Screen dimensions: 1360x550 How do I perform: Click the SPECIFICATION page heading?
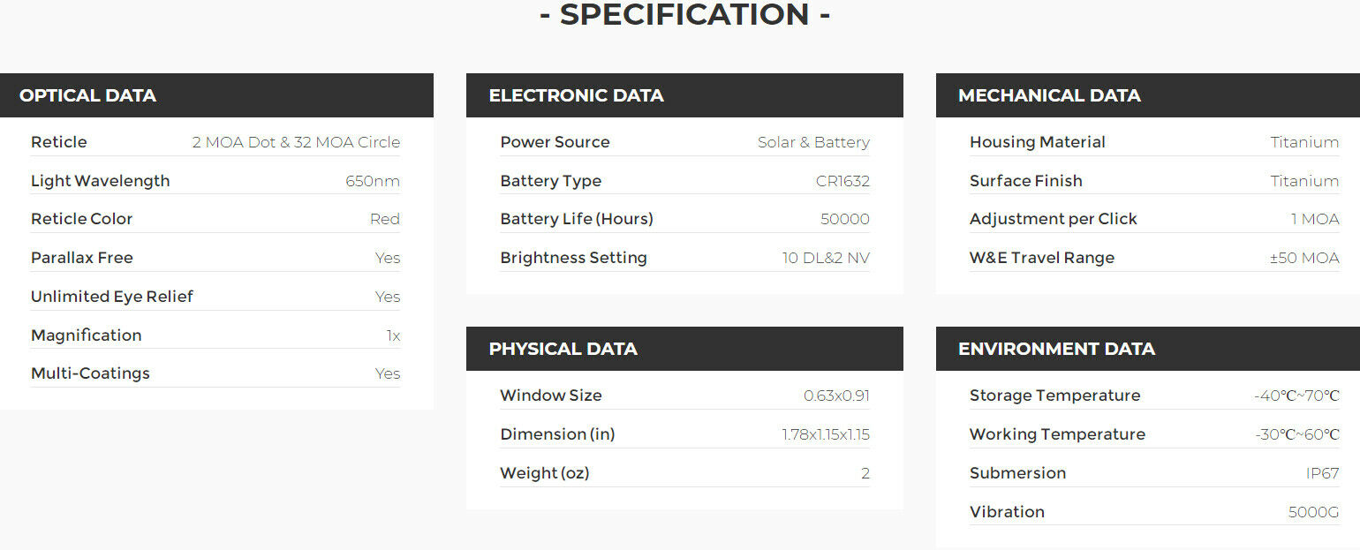pyautogui.click(x=684, y=15)
